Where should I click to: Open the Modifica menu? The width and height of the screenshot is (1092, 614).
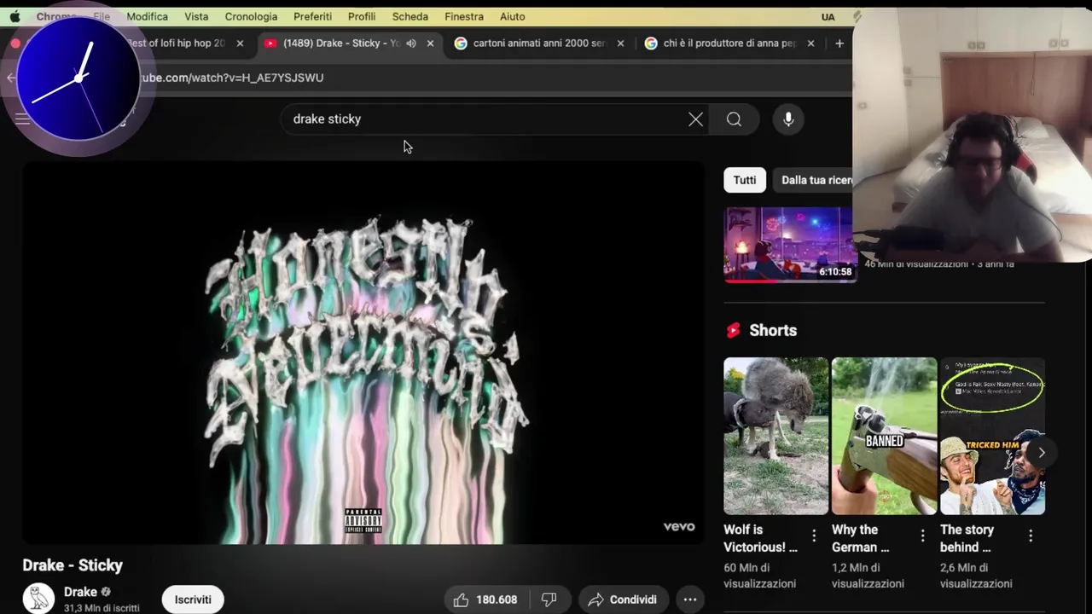click(x=148, y=16)
